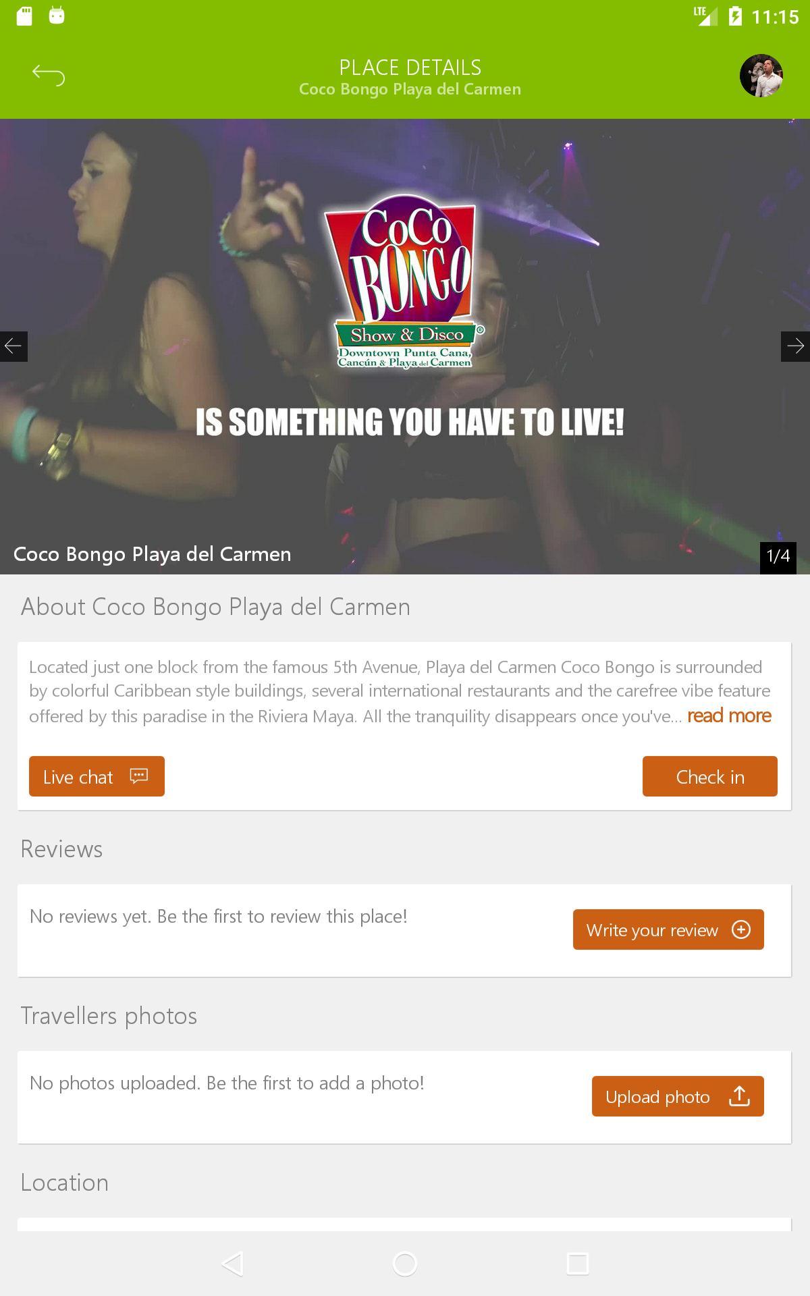The height and width of the screenshot is (1296, 810).
Task: Tap the Place Details header title
Action: [x=410, y=67]
